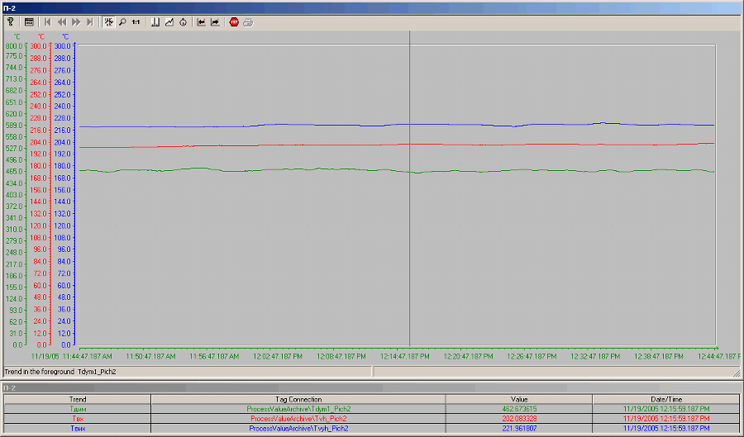This screenshot has width=744, height=437.
Task: Open the online help icon in toolbar
Action: [x=11, y=22]
